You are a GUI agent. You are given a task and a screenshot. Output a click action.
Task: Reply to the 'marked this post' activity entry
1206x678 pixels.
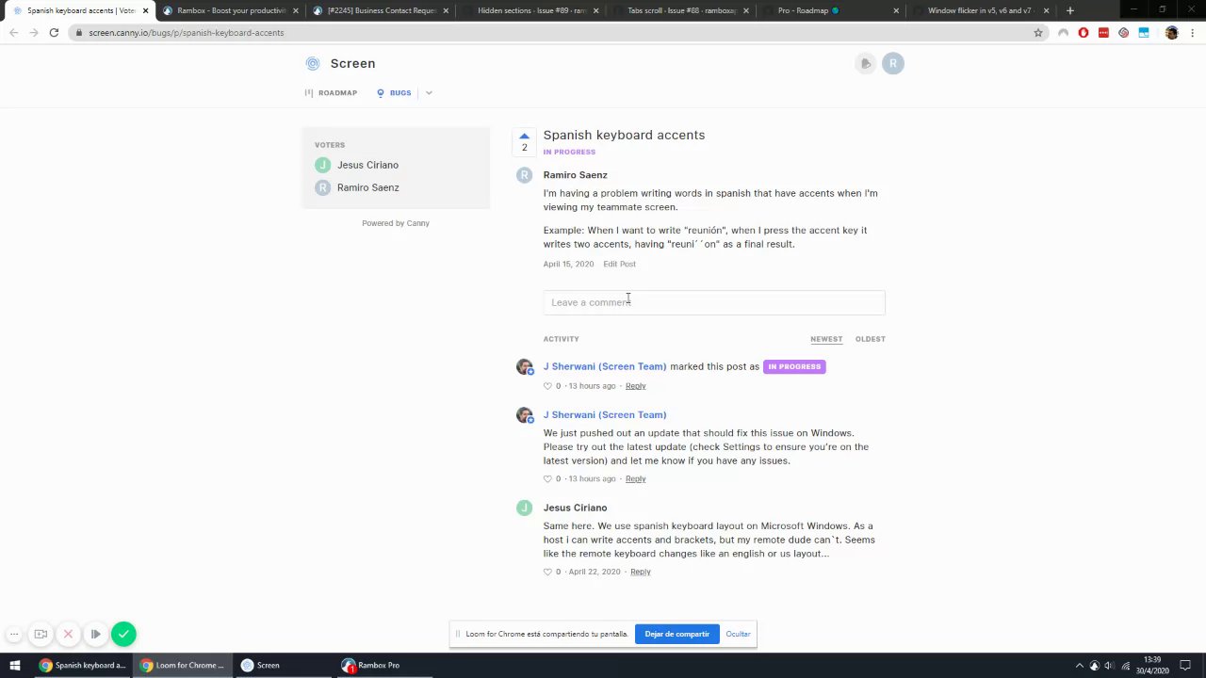coord(636,386)
